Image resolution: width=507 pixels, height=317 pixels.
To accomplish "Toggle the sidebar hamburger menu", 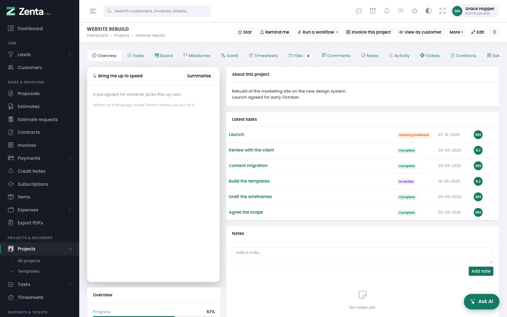I will point(93,11).
